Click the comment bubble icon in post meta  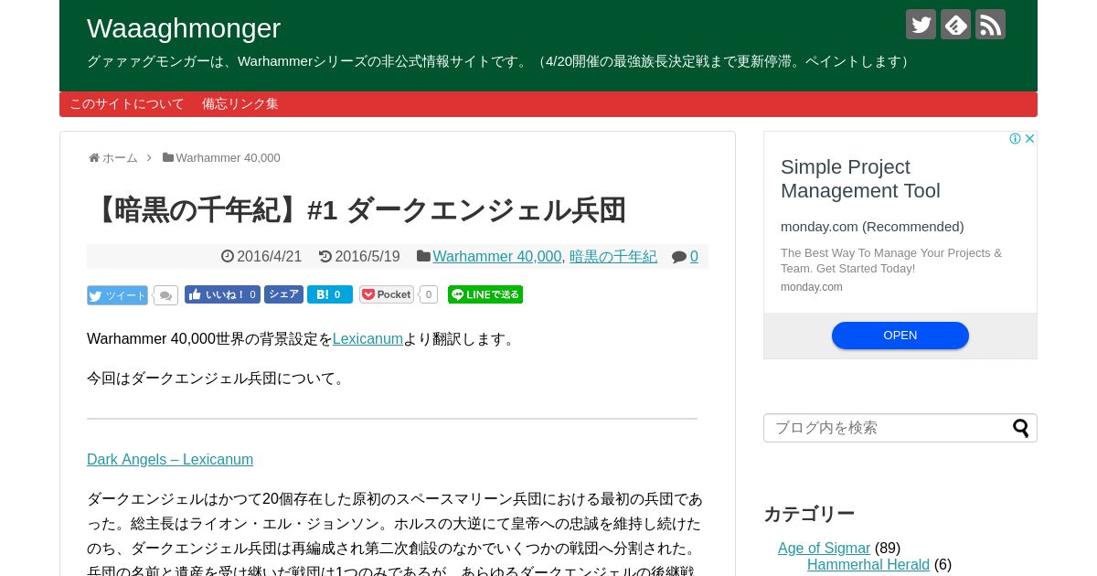(679, 257)
